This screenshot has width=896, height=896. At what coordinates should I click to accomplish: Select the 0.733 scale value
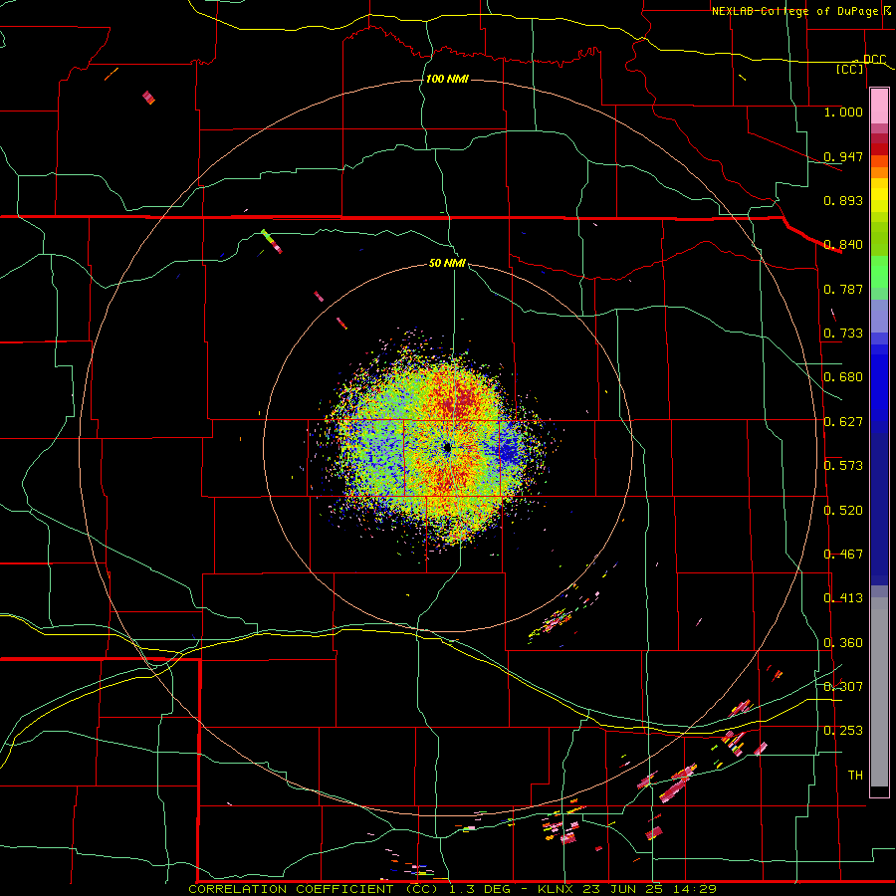843,334
